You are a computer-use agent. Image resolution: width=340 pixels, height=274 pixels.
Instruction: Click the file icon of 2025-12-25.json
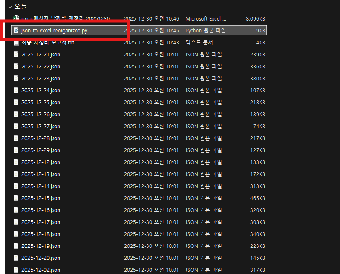tap(16, 103)
